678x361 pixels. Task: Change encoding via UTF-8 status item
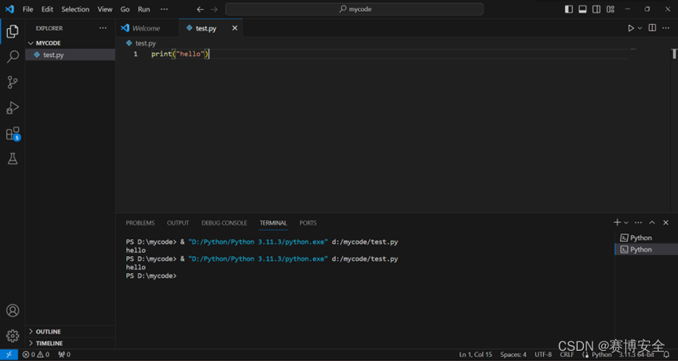click(543, 355)
